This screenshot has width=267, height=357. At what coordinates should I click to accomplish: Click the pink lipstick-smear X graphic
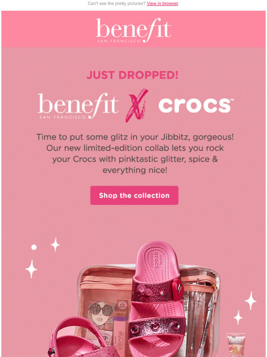[x=137, y=105]
